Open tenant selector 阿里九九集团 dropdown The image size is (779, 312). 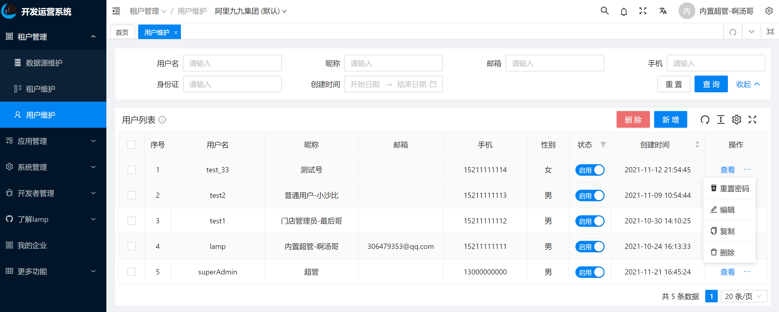[250, 11]
